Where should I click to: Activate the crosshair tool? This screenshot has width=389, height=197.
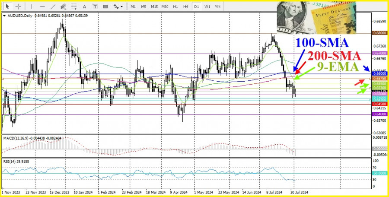pyautogui.click(x=19, y=6)
